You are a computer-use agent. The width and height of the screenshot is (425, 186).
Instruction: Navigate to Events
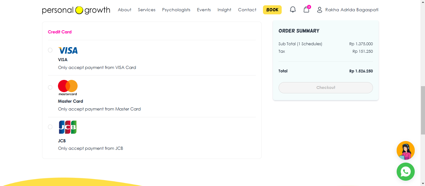(x=204, y=10)
